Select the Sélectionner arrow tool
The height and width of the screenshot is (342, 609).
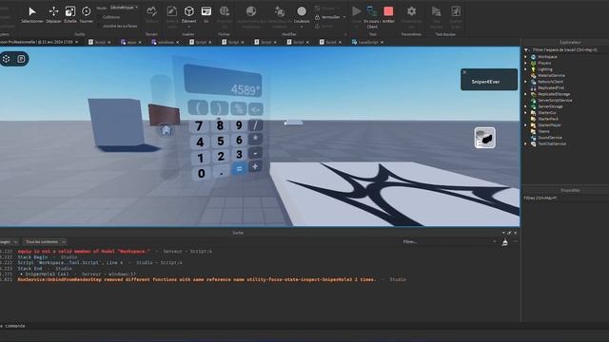(31, 15)
